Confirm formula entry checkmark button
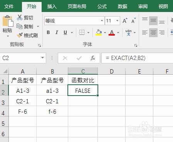Viewport: 173px width, 142px height. coord(79,58)
